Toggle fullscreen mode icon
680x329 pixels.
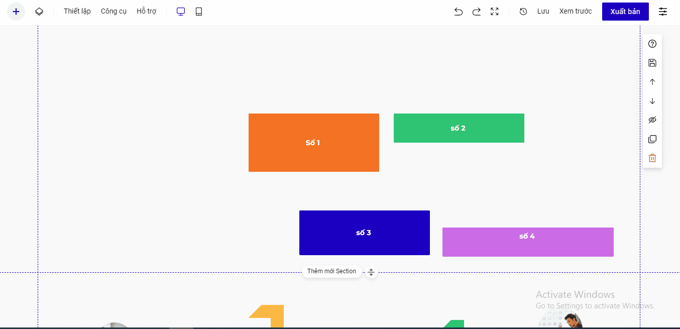pyautogui.click(x=495, y=12)
